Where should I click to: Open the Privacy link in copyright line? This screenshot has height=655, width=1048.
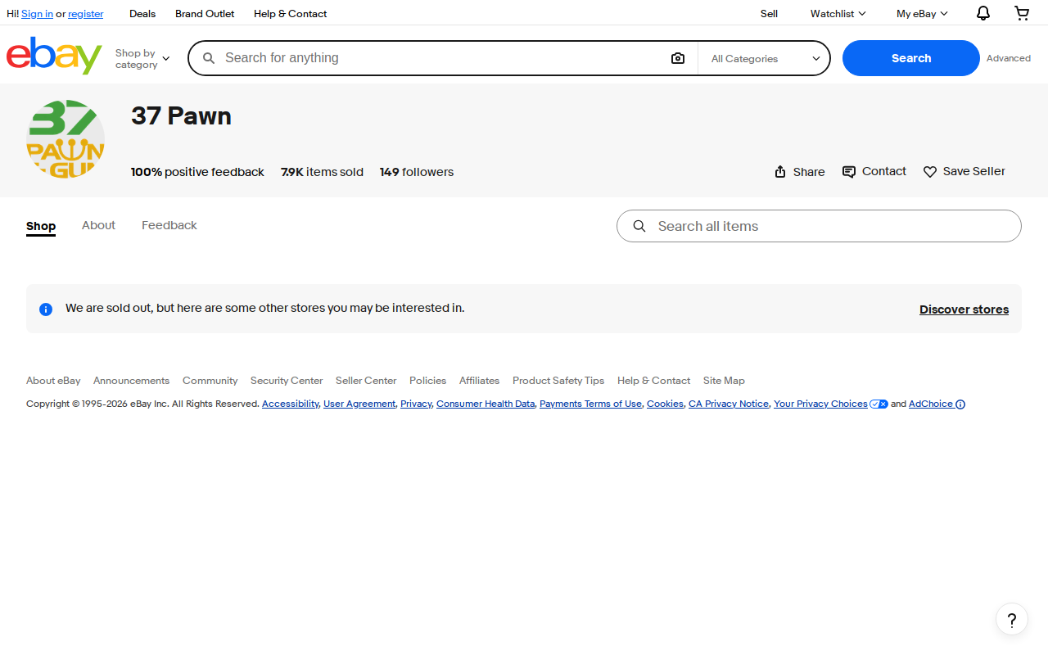coord(416,404)
